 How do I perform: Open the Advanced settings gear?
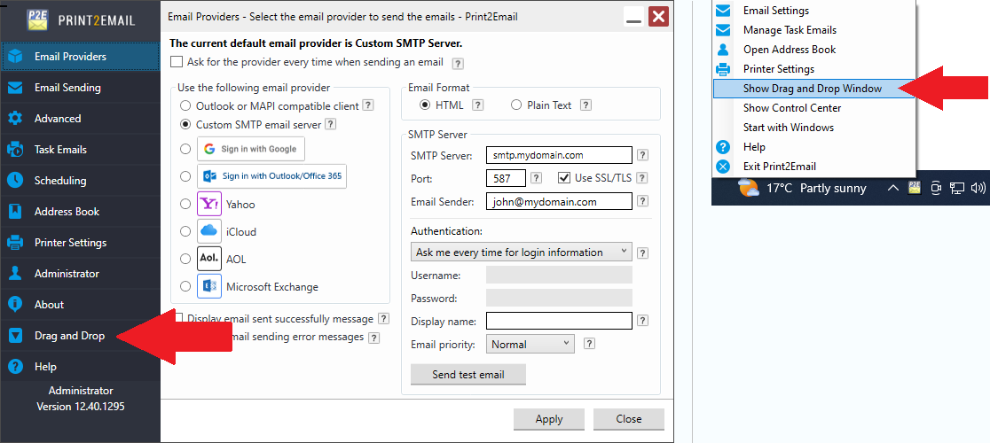coord(58,119)
